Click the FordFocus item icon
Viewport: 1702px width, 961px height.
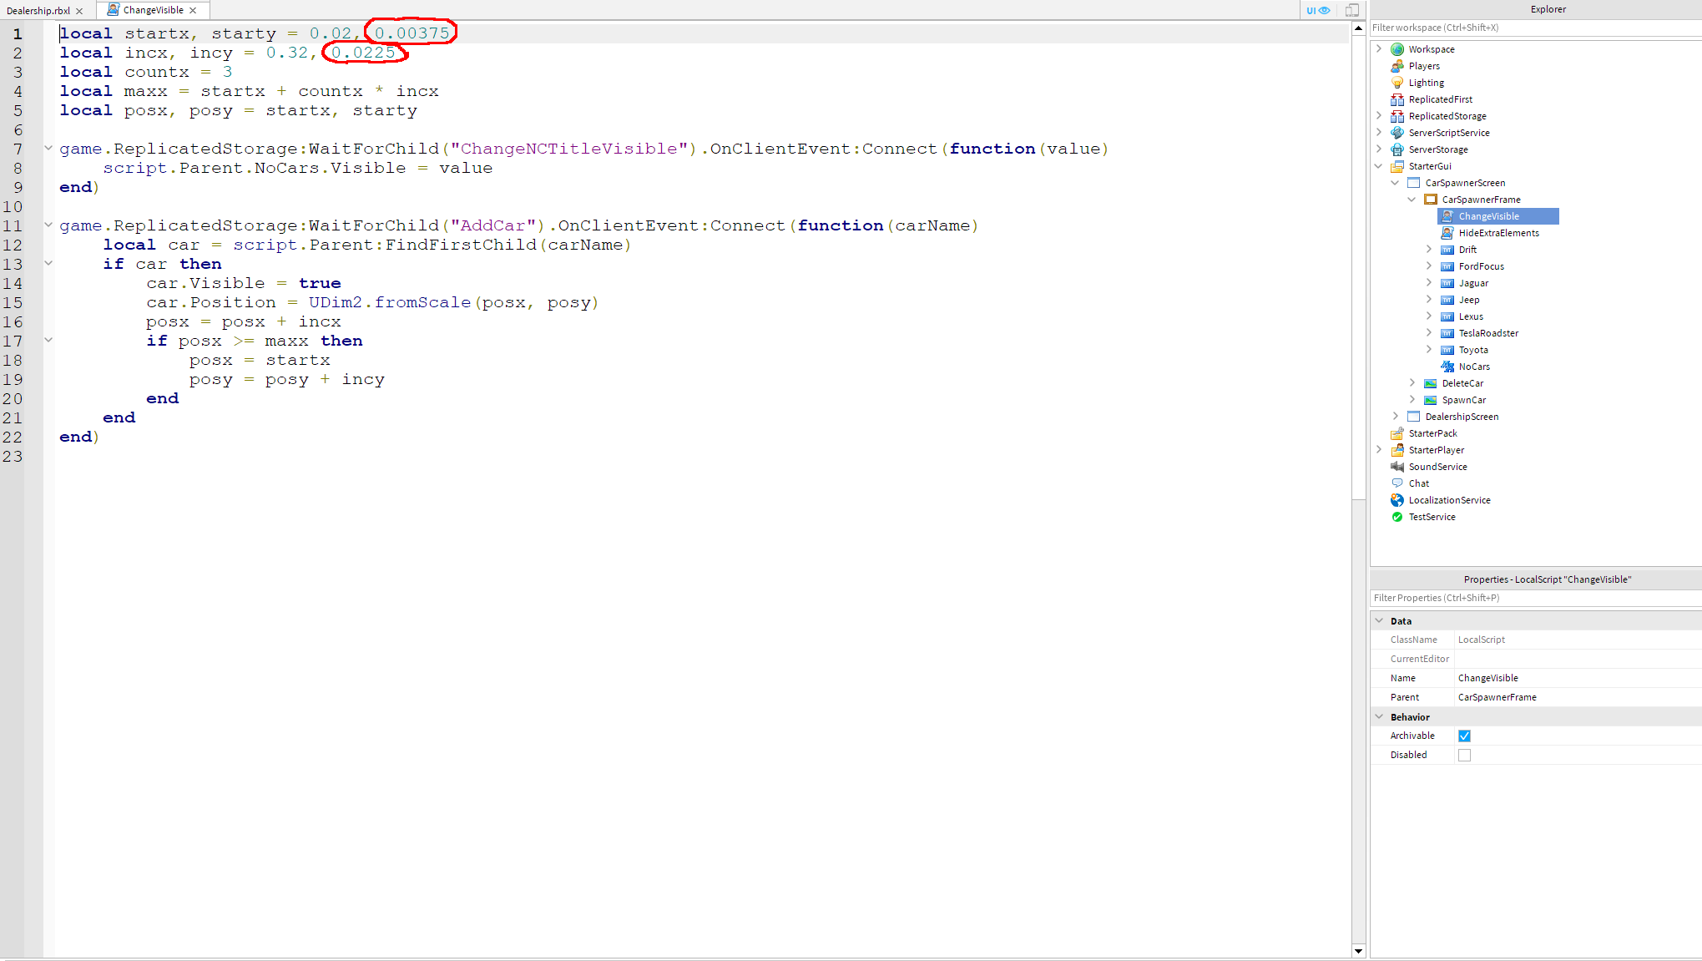coord(1447,266)
